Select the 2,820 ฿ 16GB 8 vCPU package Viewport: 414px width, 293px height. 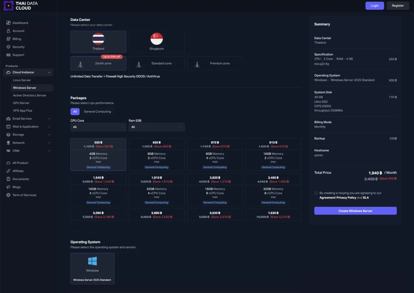pos(215,190)
